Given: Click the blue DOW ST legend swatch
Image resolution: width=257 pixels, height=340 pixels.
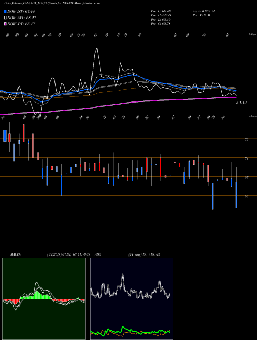Looking at the screenshot, I should [x=5, y=11].
